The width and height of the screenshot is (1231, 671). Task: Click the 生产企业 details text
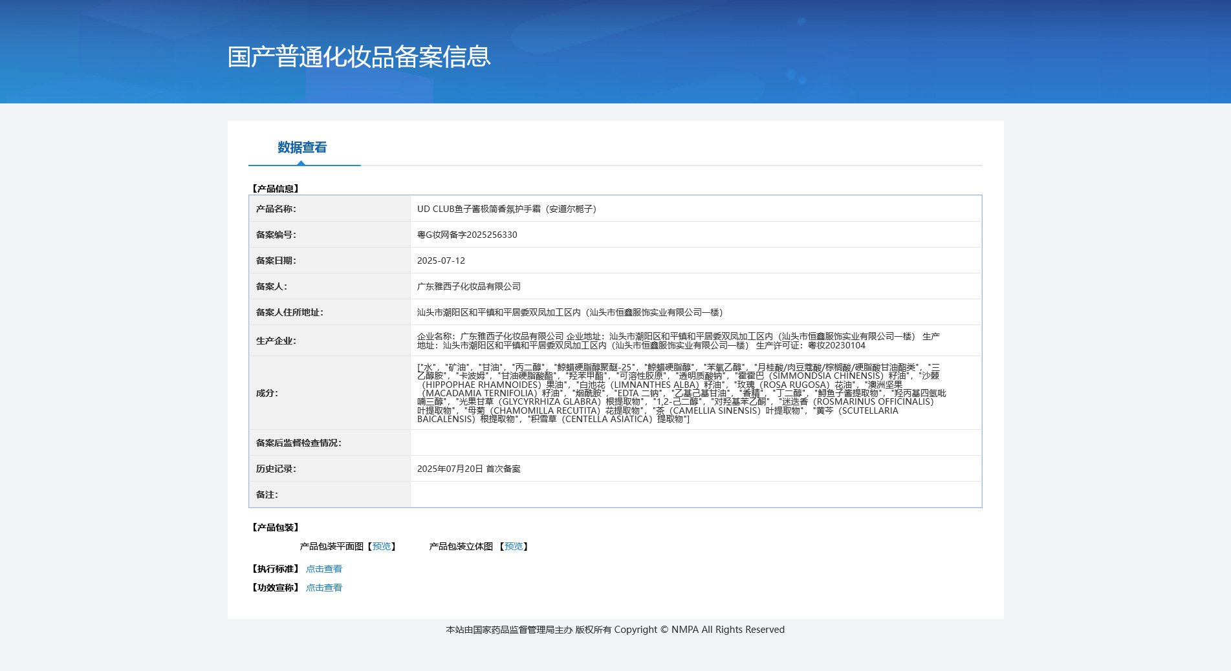678,341
